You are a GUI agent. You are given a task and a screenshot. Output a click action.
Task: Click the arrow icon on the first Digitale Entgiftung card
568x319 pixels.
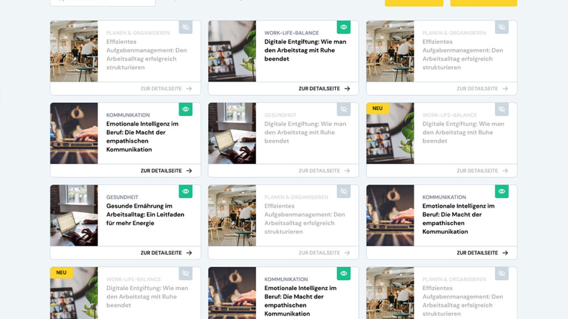point(347,88)
